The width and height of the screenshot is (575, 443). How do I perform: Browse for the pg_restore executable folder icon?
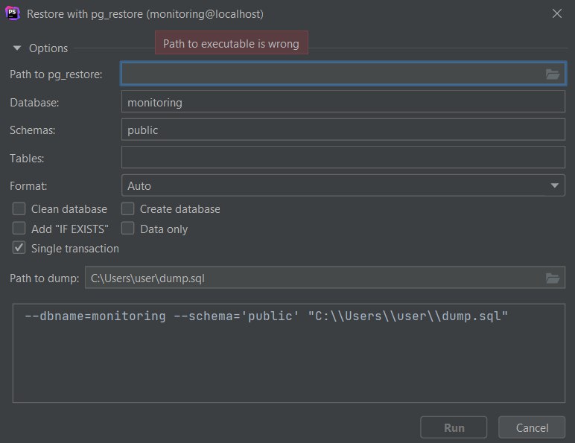[x=552, y=74]
